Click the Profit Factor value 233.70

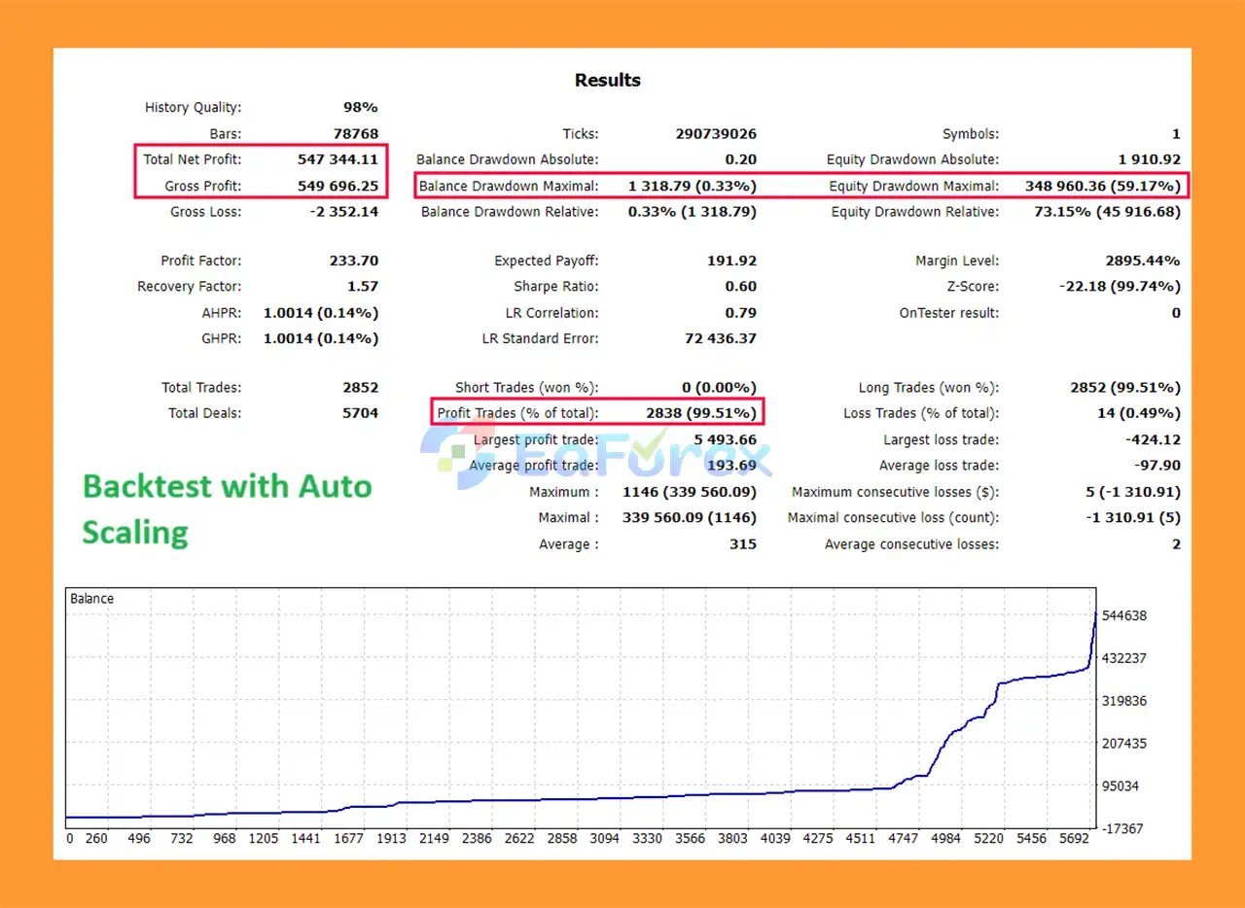353,261
